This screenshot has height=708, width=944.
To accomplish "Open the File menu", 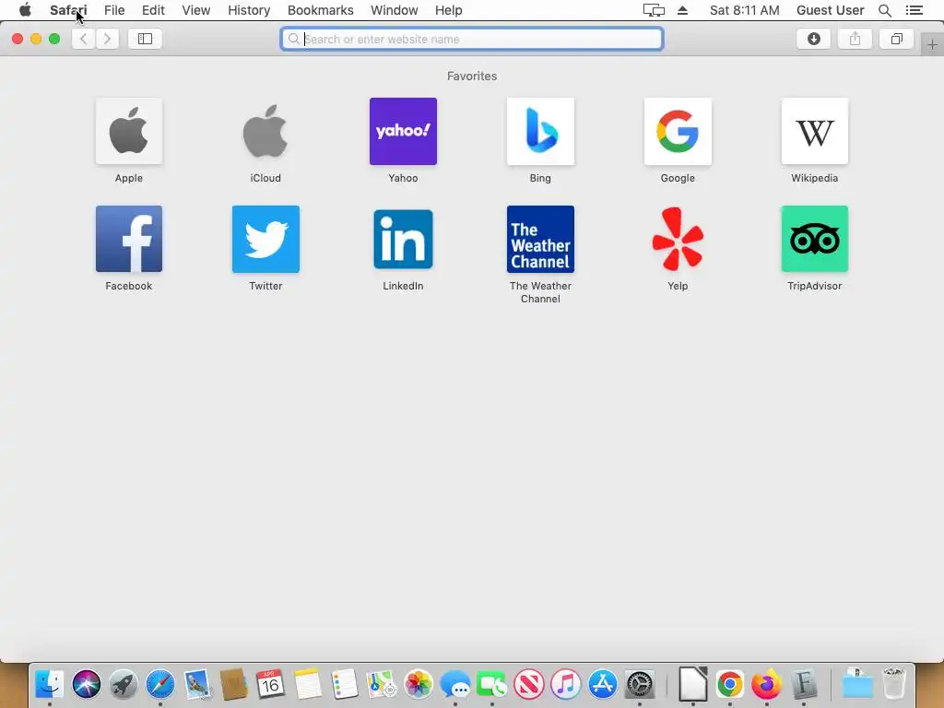I will pyautogui.click(x=114, y=10).
